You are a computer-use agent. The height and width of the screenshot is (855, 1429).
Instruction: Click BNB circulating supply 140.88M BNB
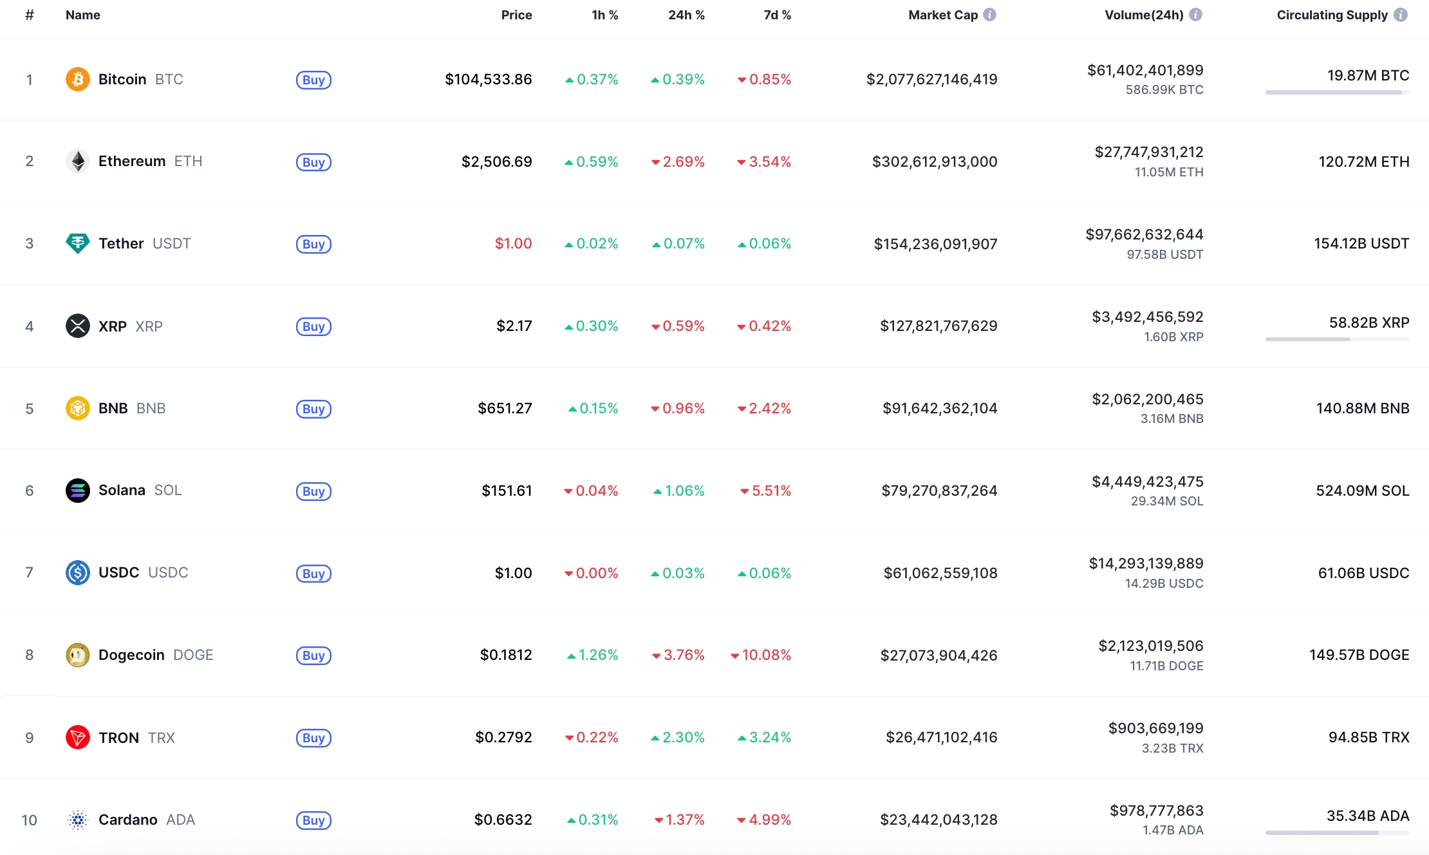[1363, 408]
